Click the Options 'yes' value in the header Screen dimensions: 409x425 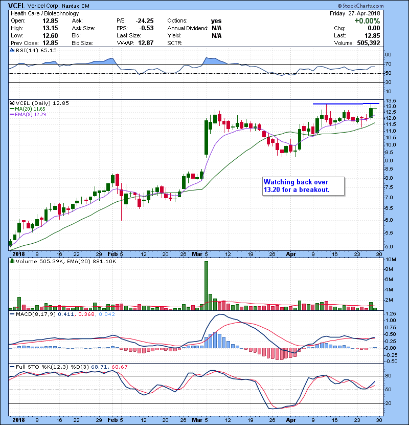tap(216, 20)
